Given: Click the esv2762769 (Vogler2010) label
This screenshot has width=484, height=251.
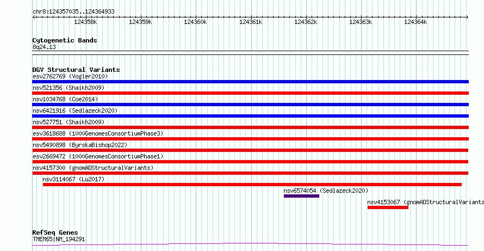Looking at the screenshot, I should 70,76.
